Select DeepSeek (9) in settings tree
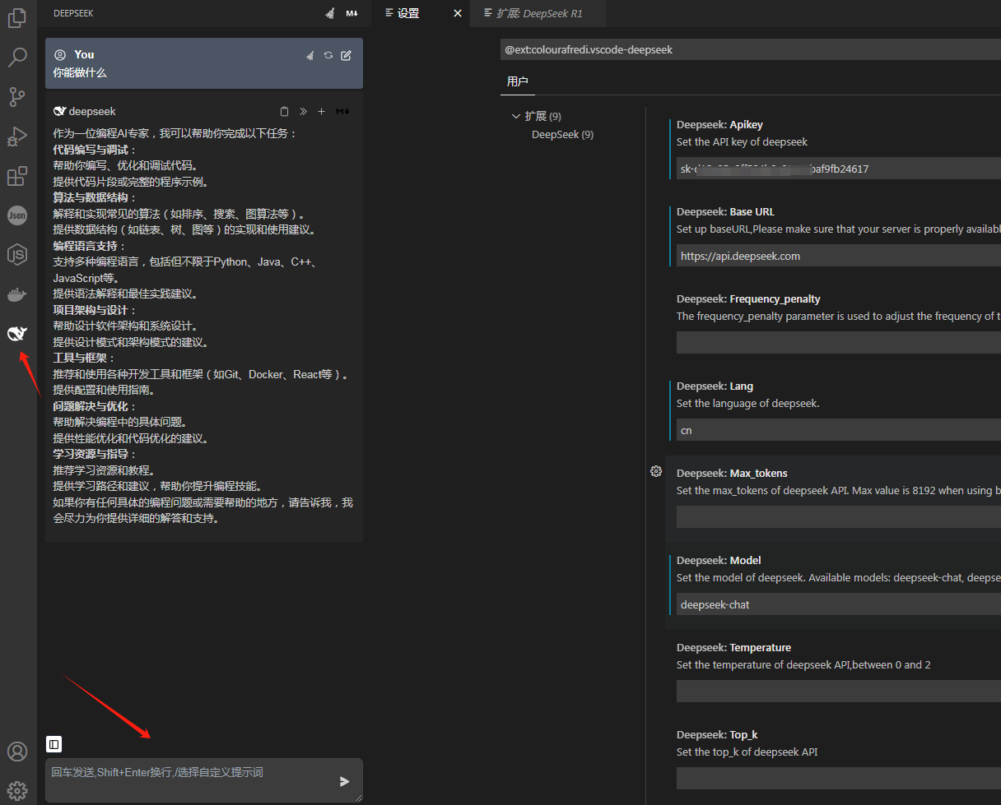 point(562,134)
